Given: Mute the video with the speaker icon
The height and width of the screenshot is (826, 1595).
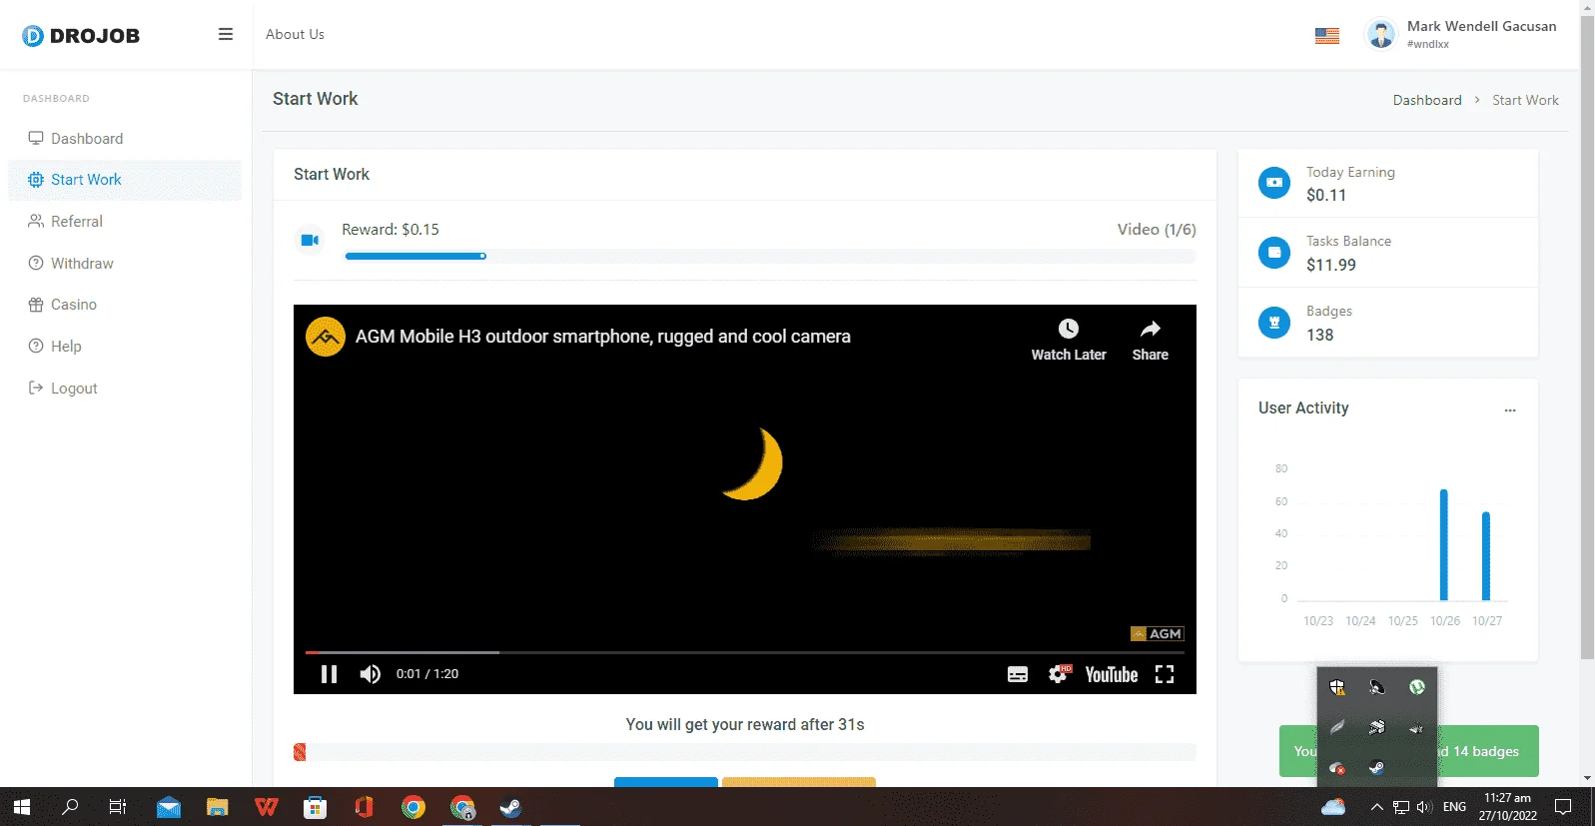Looking at the screenshot, I should pyautogui.click(x=371, y=674).
